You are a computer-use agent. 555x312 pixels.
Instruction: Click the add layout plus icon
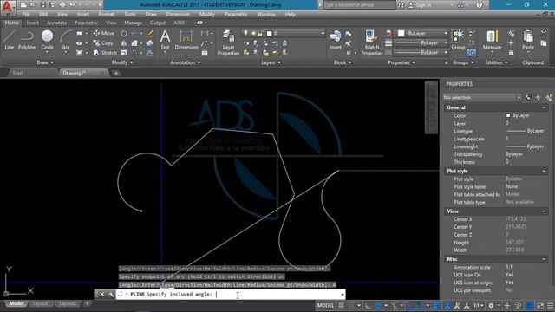coord(87,303)
